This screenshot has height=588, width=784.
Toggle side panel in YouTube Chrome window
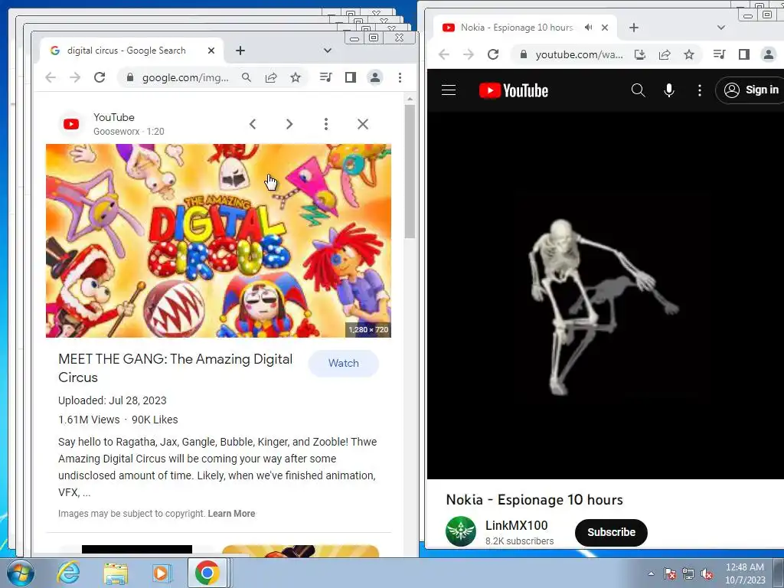[x=744, y=54]
